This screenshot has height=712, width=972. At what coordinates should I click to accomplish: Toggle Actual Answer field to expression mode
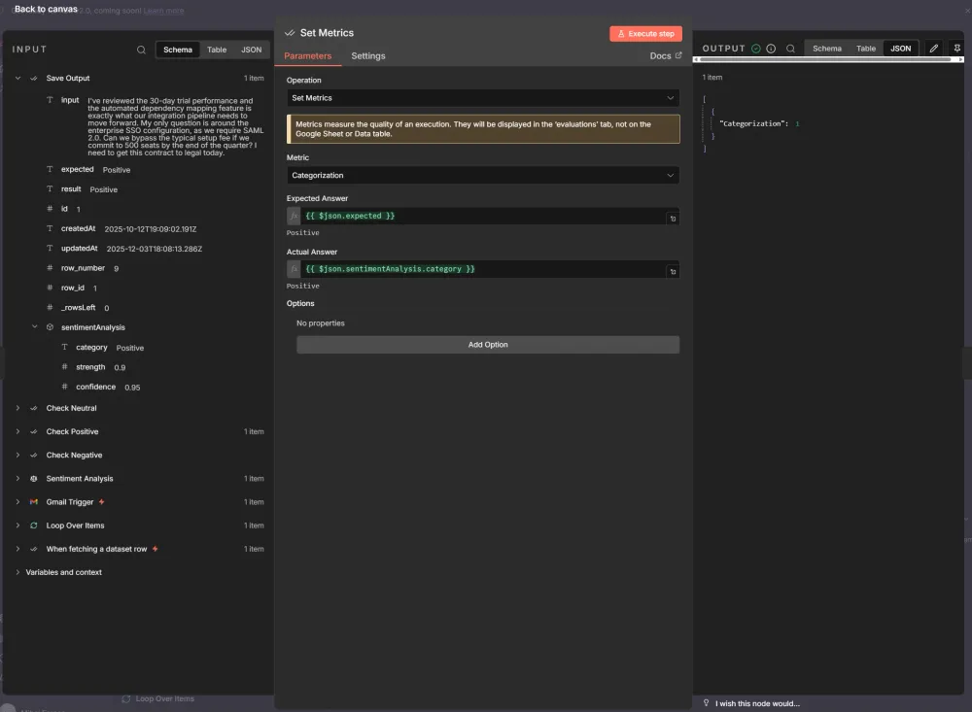(x=294, y=269)
